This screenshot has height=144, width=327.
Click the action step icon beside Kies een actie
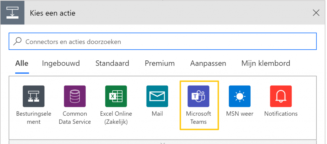pyautogui.click(x=12, y=13)
